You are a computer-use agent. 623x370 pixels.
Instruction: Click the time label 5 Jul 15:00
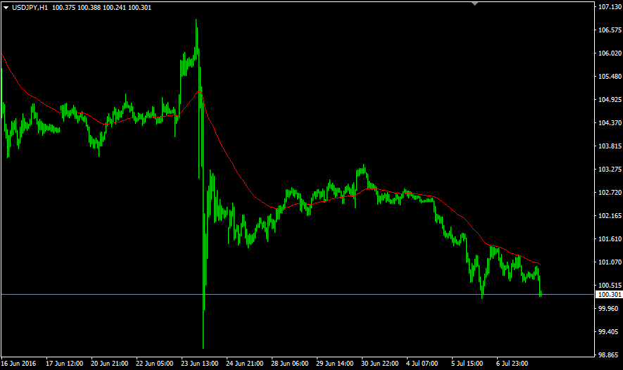point(467,364)
